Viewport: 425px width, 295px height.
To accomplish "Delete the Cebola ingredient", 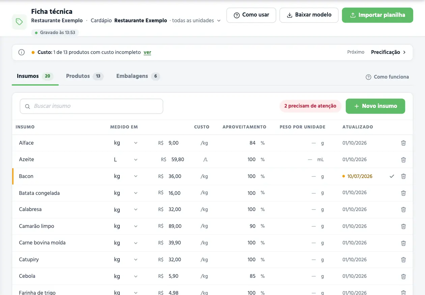I will 403,276.
